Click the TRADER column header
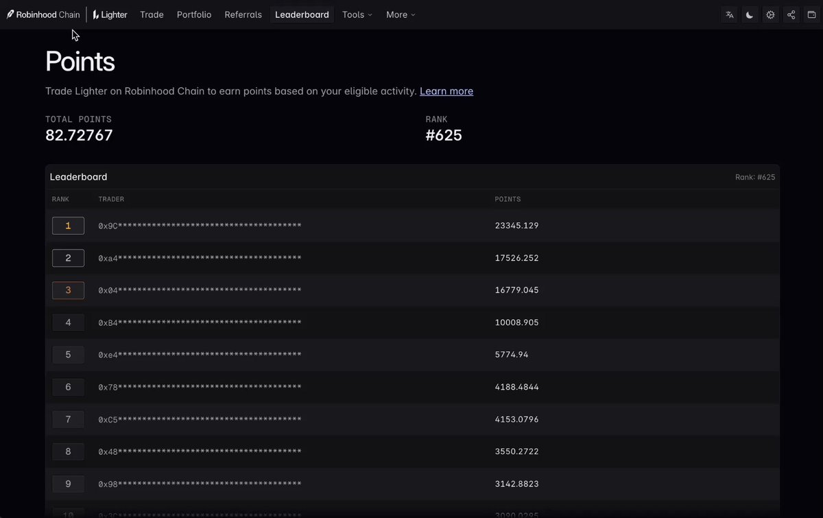The height and width of the screenshot is (518, 823). tap(111, 200)
